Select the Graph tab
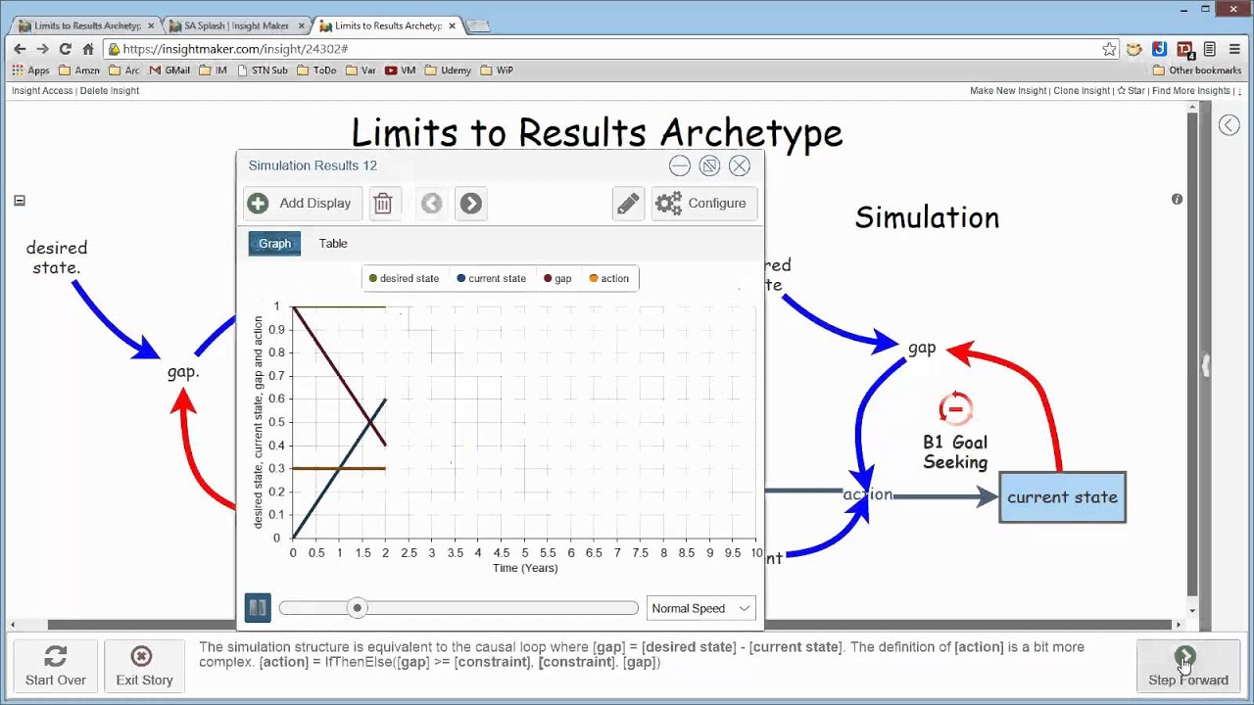 (x=274, y=244)
